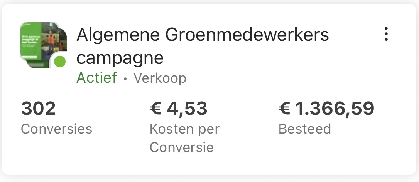Click the green Actief status label
419x182 pixels.
[x=96, y=78]
